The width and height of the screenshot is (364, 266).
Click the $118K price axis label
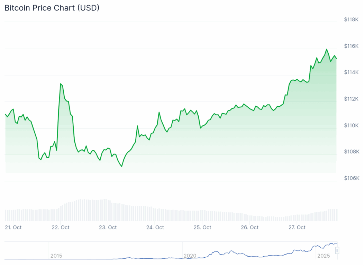(x=351, y=20)
